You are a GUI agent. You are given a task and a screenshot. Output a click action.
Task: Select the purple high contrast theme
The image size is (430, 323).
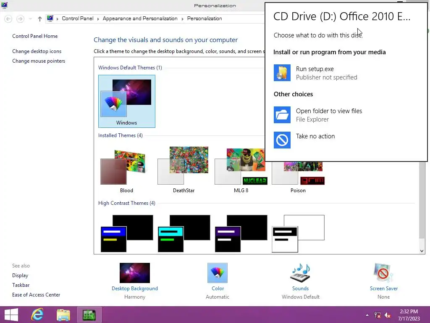click(x=241, y=233)
